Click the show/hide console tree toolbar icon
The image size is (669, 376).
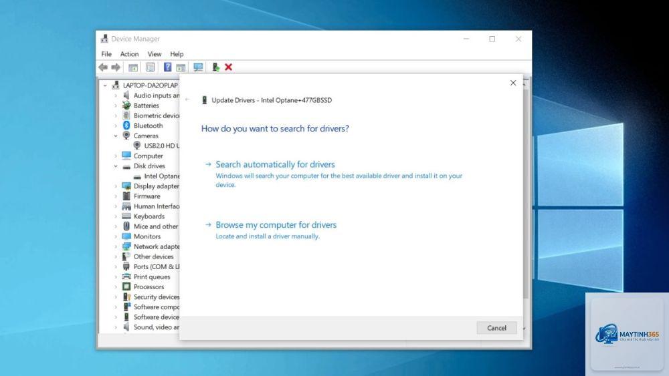(x=133, y=67)
